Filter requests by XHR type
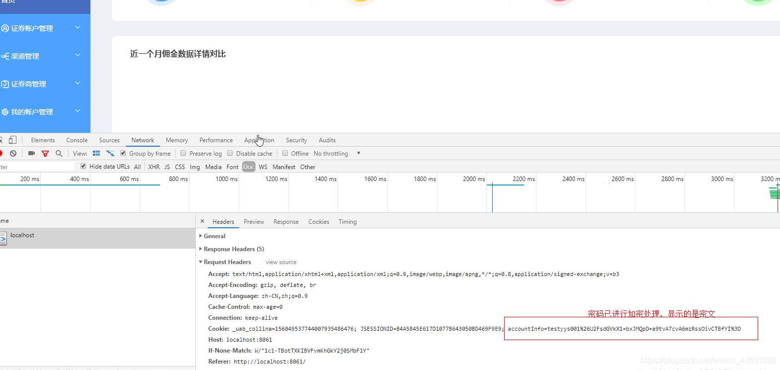The height and width of the screenshot is (370, 780). (154, 167)
